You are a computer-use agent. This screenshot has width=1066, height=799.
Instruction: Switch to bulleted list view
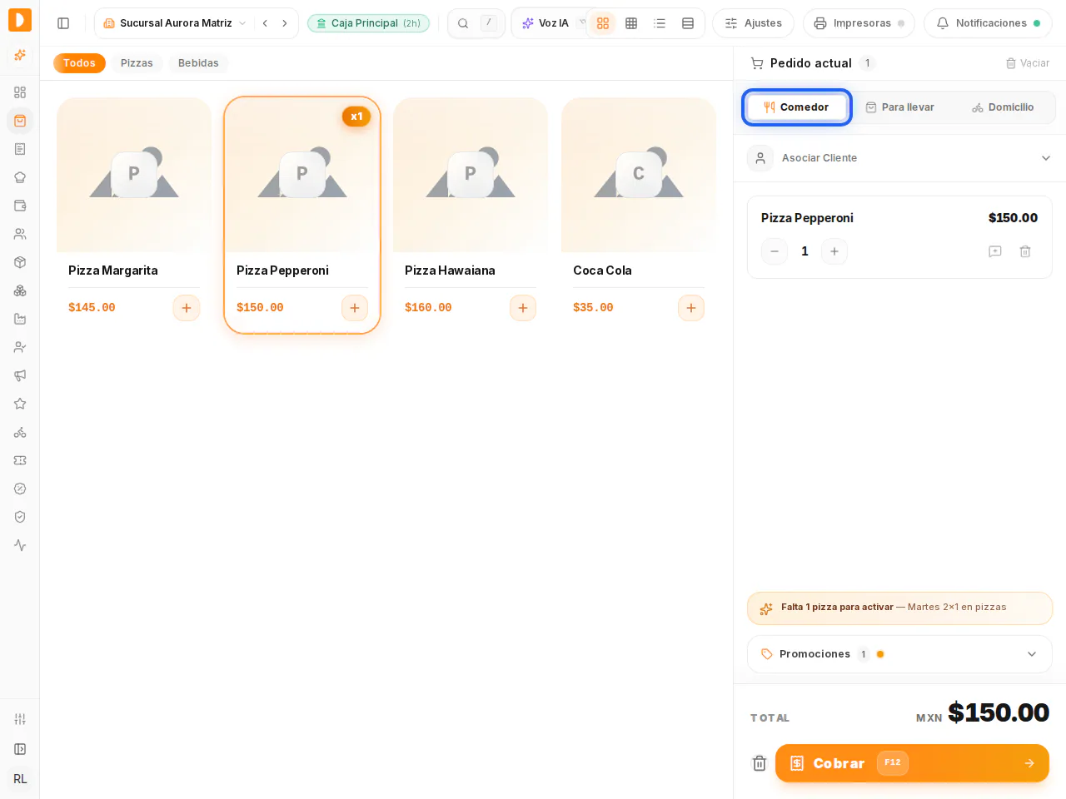pyautogui.click(x=660, y=23)
